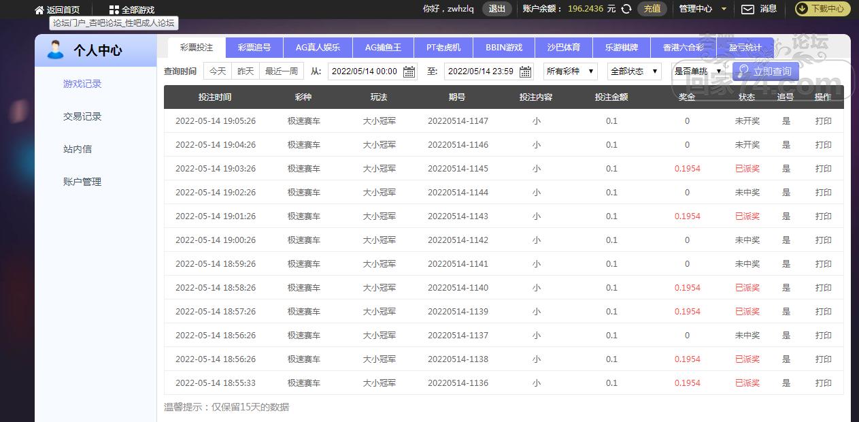This screenshot has width=859, height=422.
Task: Open calendar picker for end date
Action: pos(525,71)
